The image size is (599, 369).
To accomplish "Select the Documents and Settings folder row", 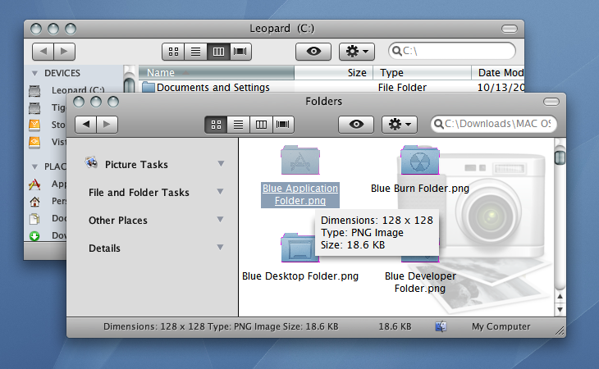I will [x=332, y=88].
